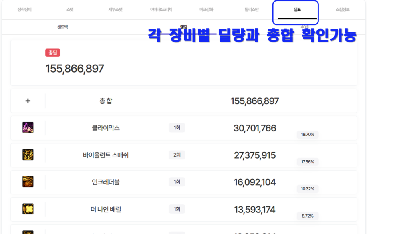Select the 40초 sub-tab
This screenshot has height=234, width=409.
[305, 27]
